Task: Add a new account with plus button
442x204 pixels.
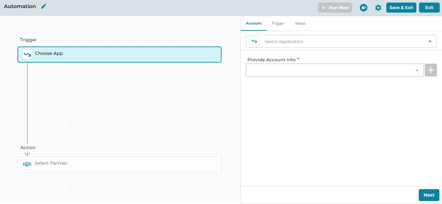Action: [x=431, y=70]
